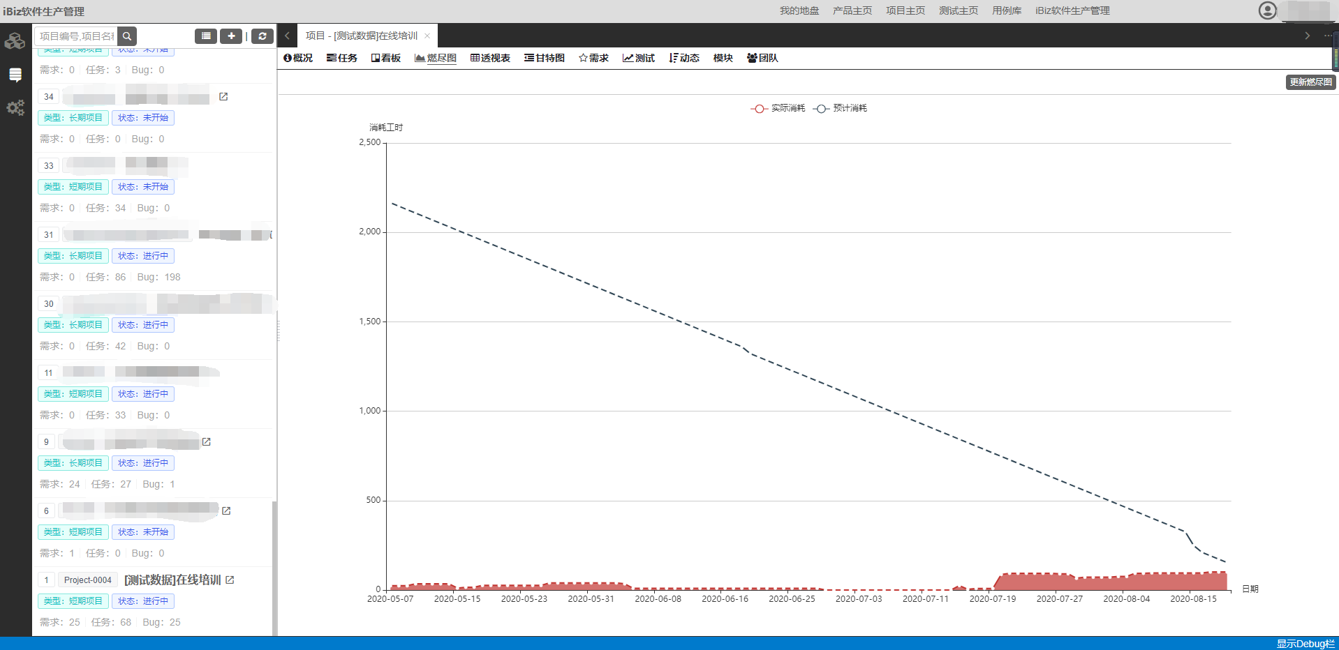Select project number 34 in list
The image size is (1339, 650).
(x=49, y=96)
